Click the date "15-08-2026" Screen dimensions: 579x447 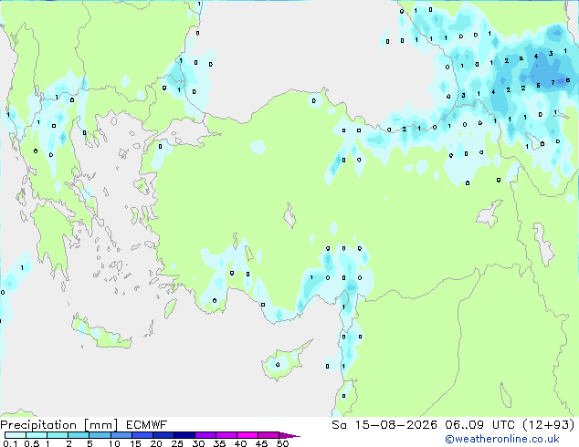click(x=395, y=425)
